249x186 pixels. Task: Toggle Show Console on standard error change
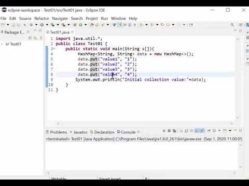point(202,131)
